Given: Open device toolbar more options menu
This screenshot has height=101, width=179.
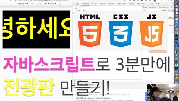Looking at the screenshot, I should tap(70, 4).
